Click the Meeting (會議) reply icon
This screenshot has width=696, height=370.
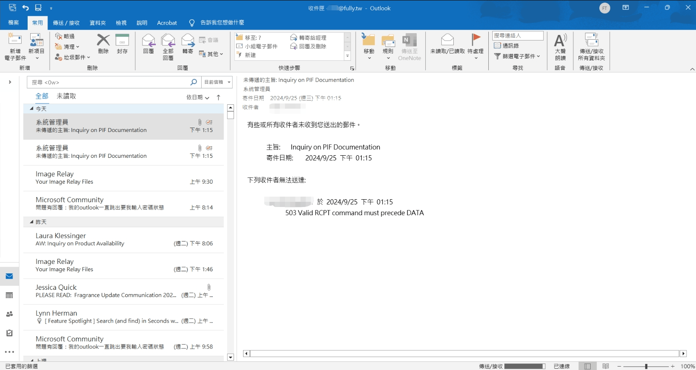click(202, 40)
